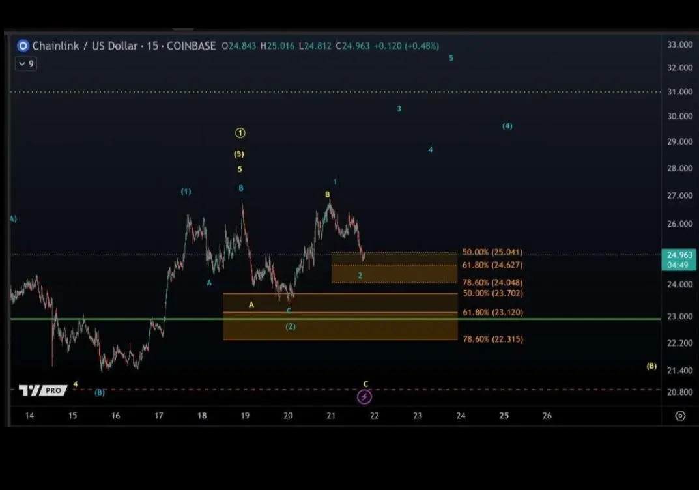Click the low value L24.812
Screen dimensions: 699x490
click(315, 46)
